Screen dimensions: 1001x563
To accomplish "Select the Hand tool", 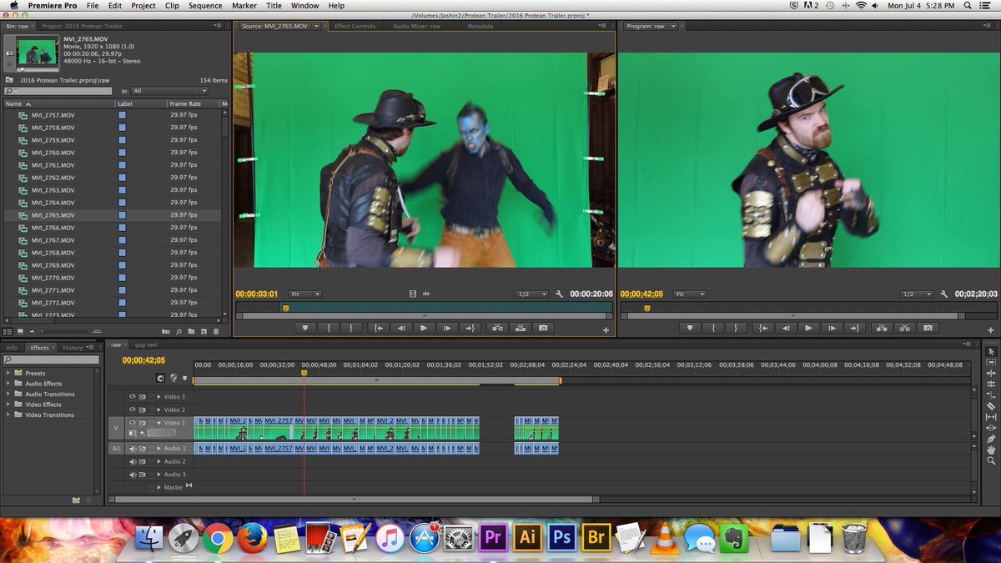I will click(x=991, y=449).
